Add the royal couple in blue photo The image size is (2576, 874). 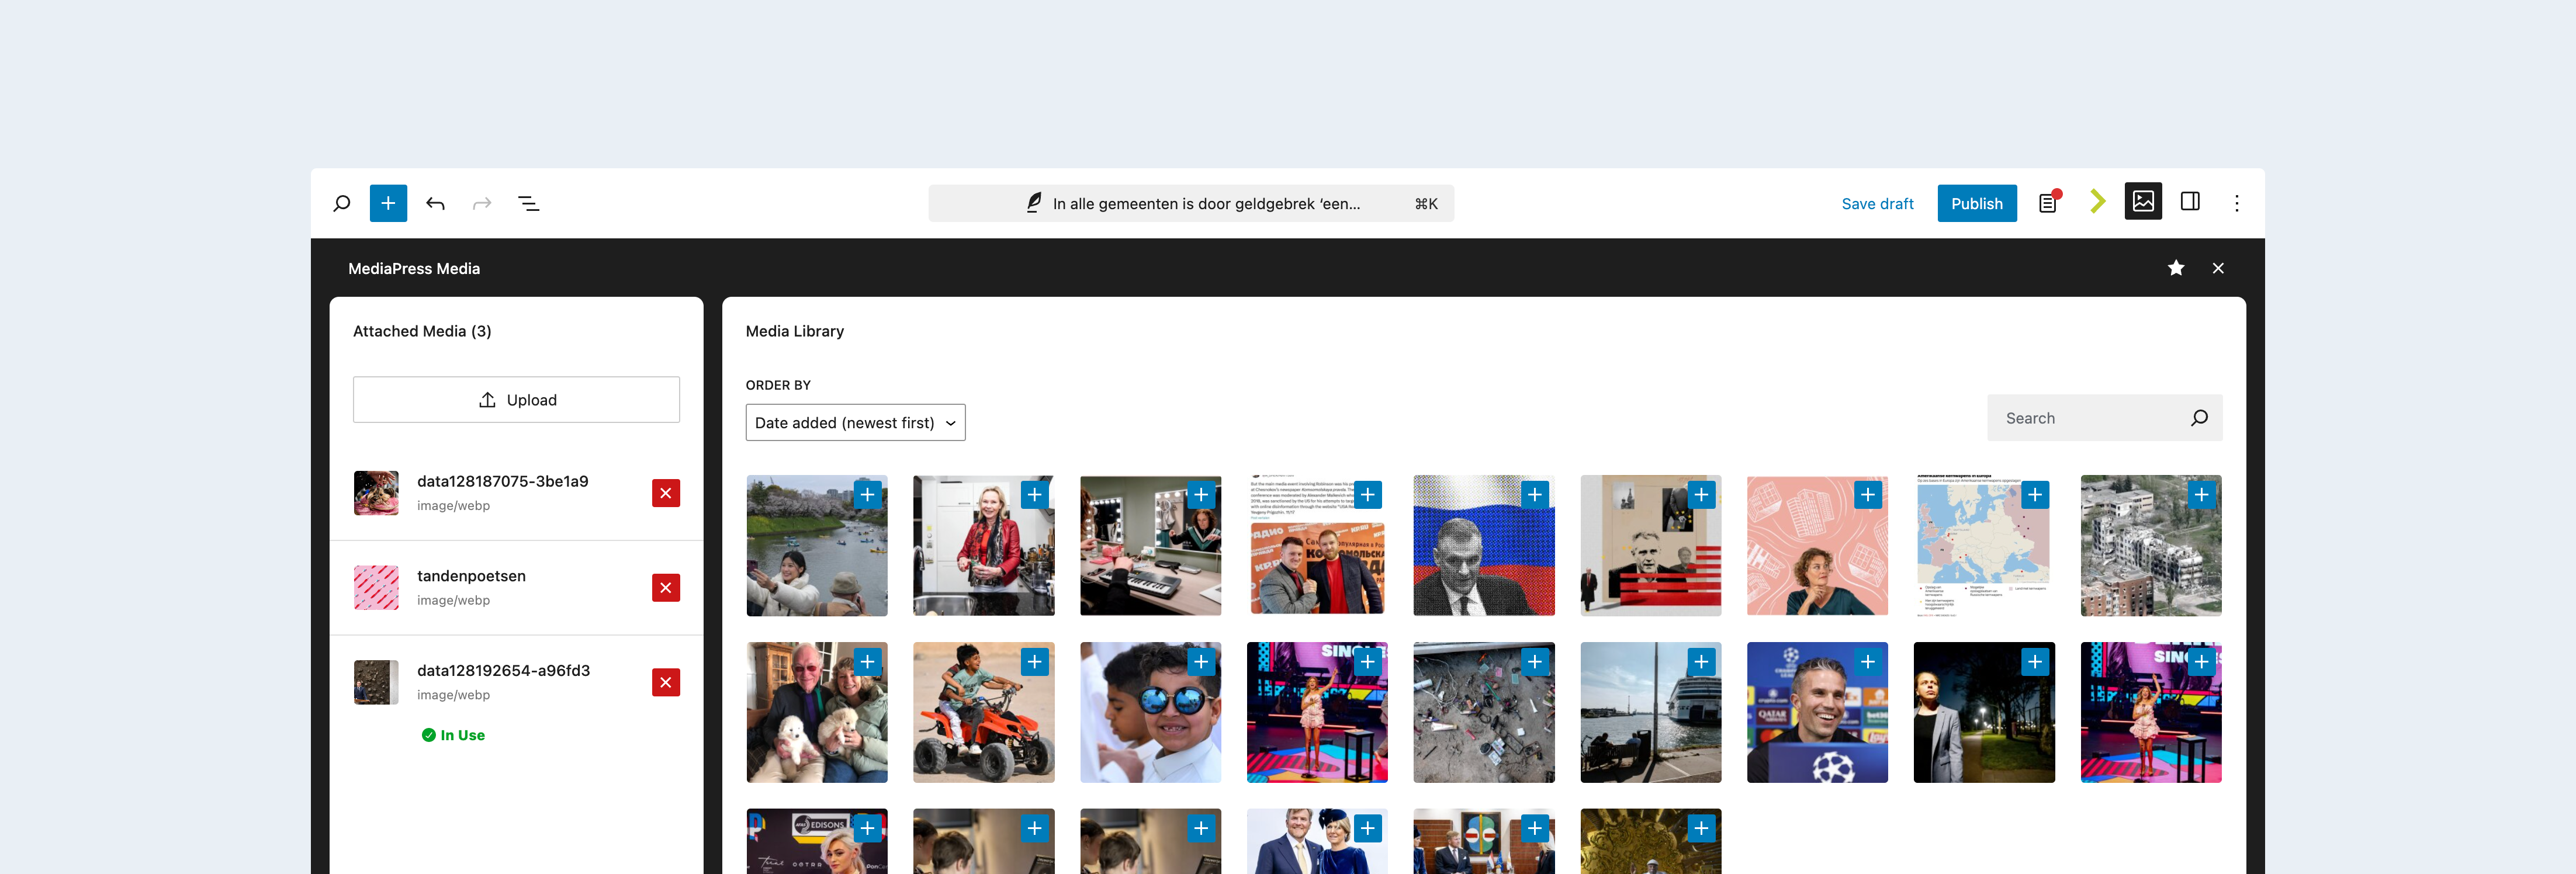click(1368, 829)
